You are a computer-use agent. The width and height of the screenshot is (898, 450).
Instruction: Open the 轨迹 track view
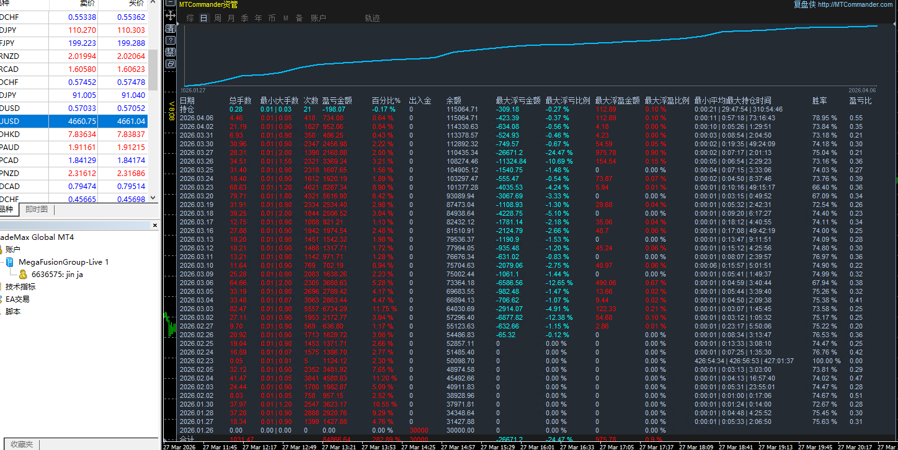click(x=372, y=19)
